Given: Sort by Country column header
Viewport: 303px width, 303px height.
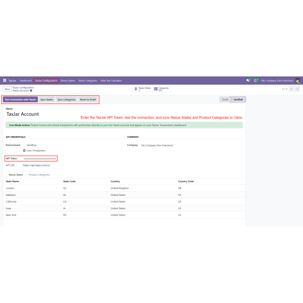Looking at the screenshot, I should click(x=115, y=181).
